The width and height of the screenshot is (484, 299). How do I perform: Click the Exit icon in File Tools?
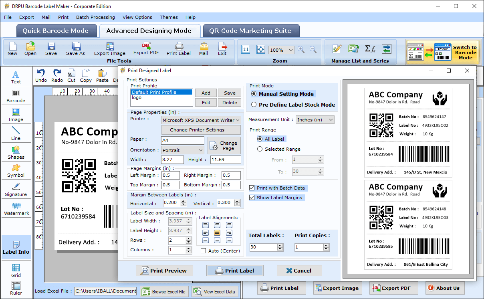click(x=222, y=49)
